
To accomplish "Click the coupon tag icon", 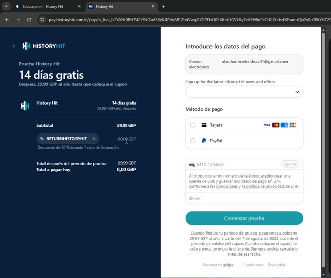I will tap(42, 139).
